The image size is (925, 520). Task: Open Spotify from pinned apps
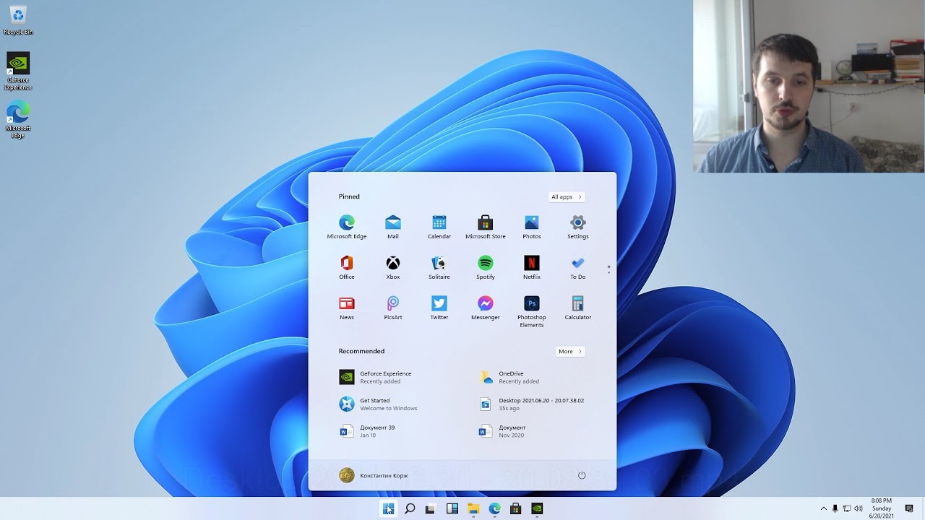tap(486, 266)
